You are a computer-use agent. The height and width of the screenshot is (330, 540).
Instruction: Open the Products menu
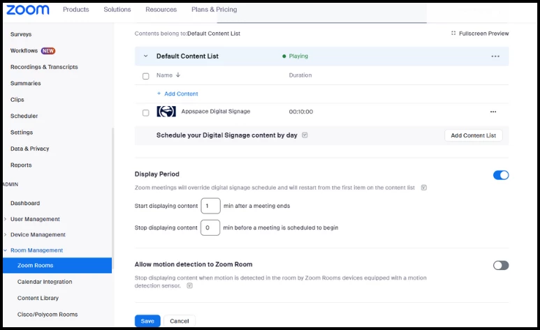[x=75, y=10]
